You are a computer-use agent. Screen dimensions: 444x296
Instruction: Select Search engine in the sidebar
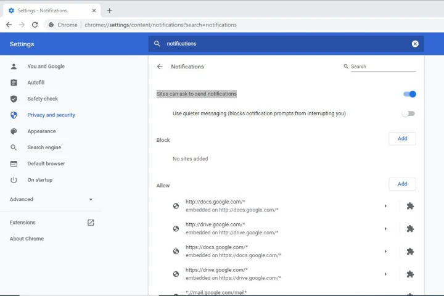pyautogui.click(x=44, y=147)
